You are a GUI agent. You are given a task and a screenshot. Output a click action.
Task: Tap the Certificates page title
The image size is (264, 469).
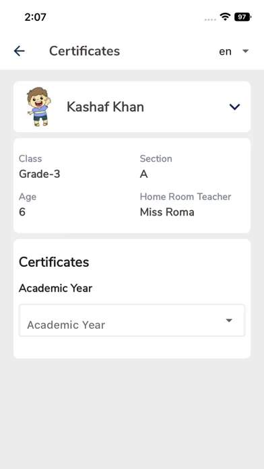pyautogui.click(x=85, y=51)
